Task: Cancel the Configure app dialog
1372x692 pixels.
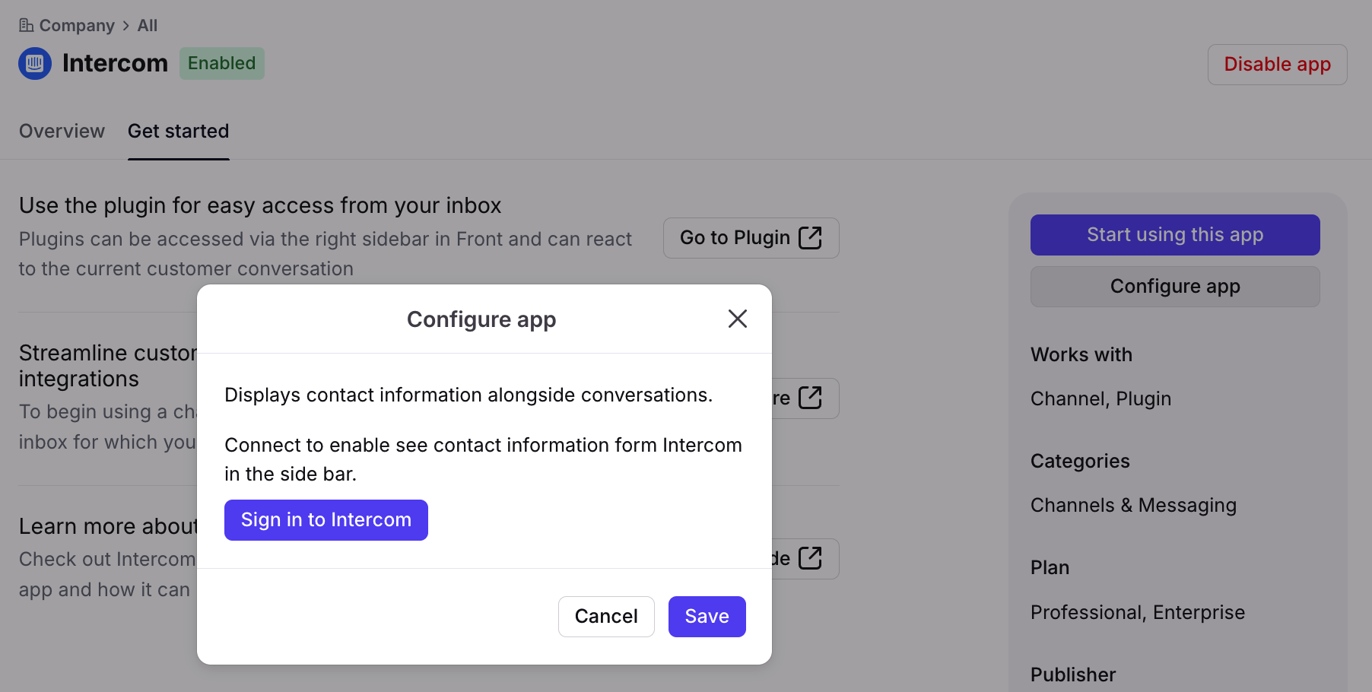Action: point(605,617)
